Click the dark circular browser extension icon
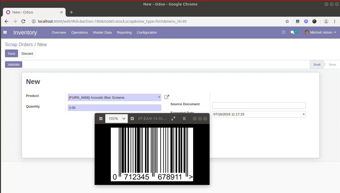This screenshot has height=193, width=340. tap(314, 21)
